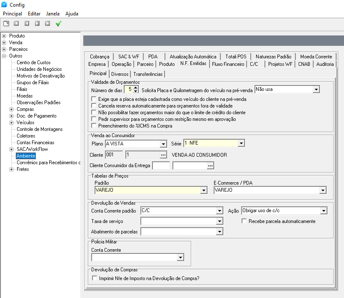344x298 pixels.
Task: Increase Número de dias spinner value
Action: coord(136,88)
